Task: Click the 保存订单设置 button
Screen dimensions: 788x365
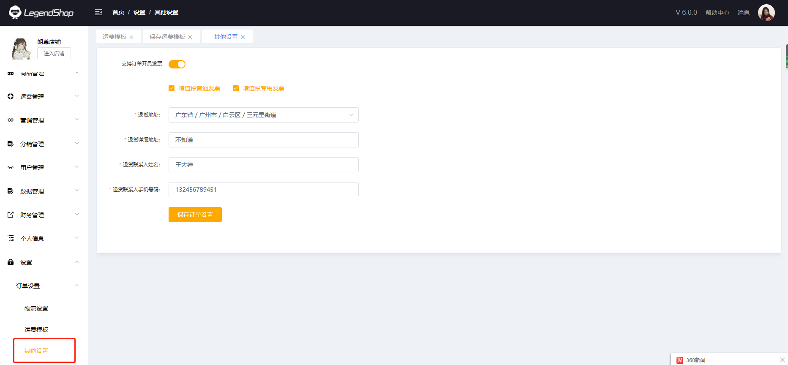Action: tap(195, 215)
